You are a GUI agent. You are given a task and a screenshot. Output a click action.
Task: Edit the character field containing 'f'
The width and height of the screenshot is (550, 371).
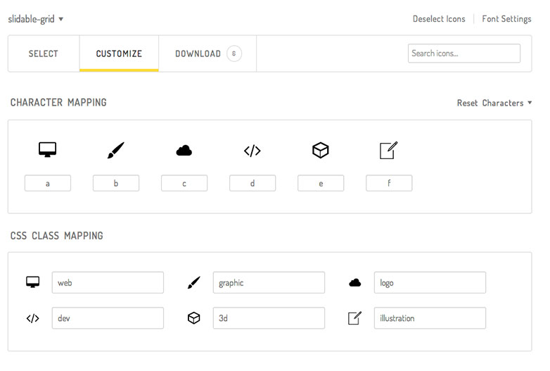[x=389, y=183]
